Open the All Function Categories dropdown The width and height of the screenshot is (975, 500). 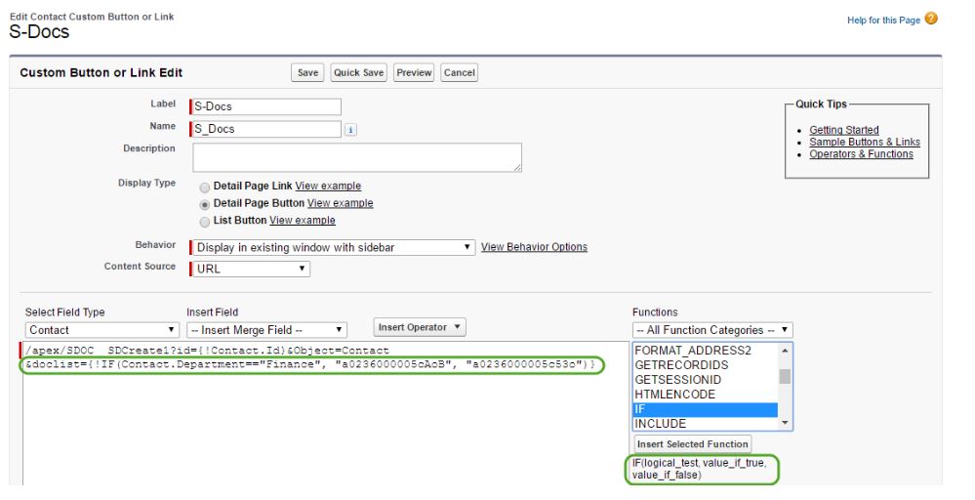click(x=712, y=330)
